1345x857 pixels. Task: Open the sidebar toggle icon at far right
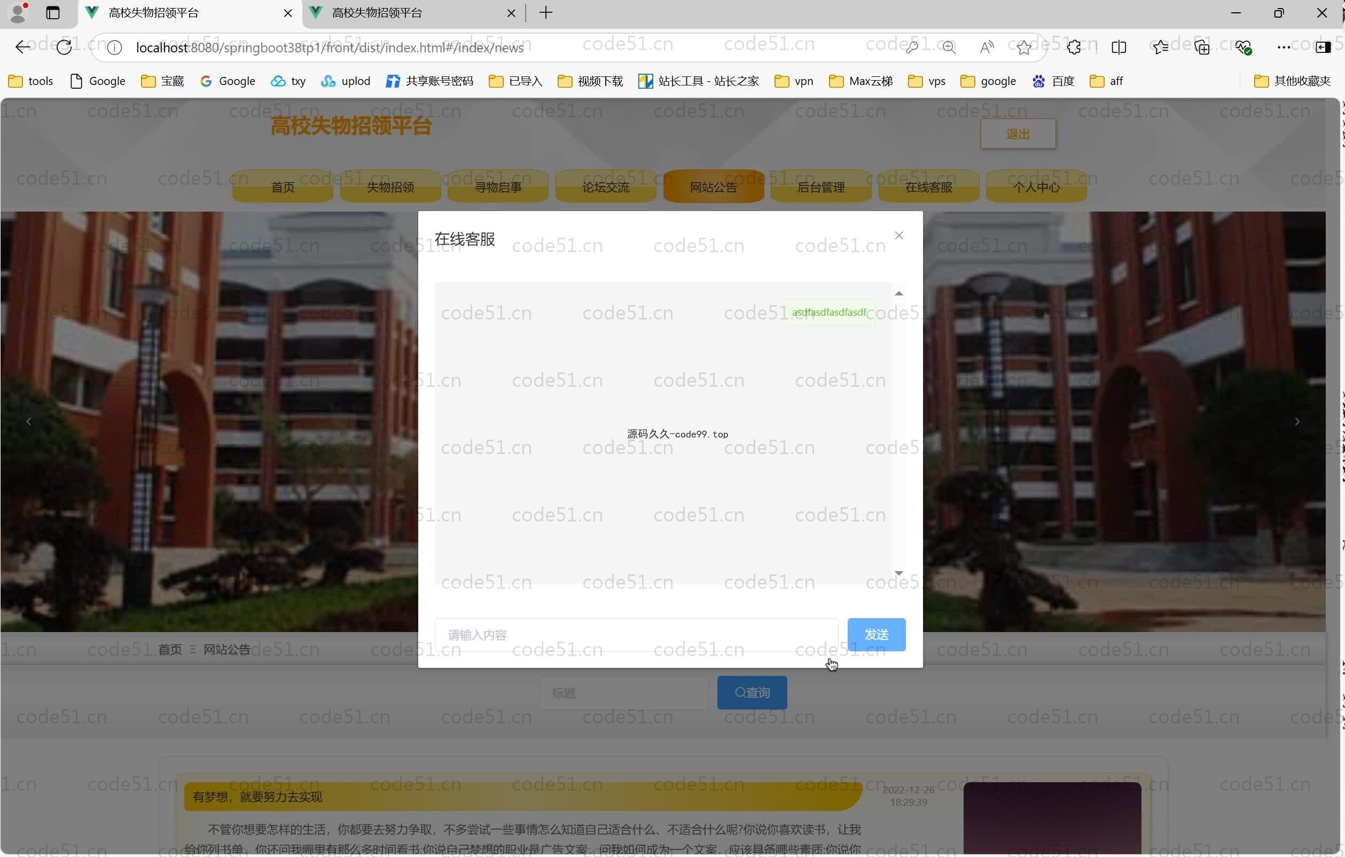point(1323,48)
